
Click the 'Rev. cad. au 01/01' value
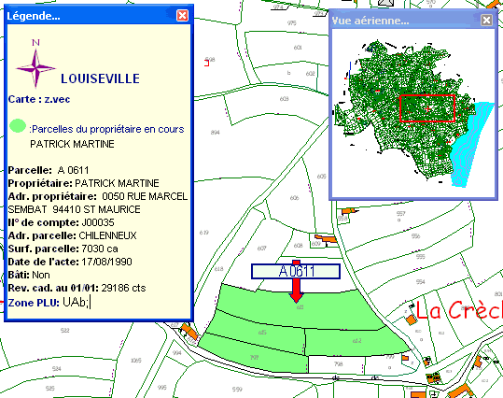pos(123,288)
